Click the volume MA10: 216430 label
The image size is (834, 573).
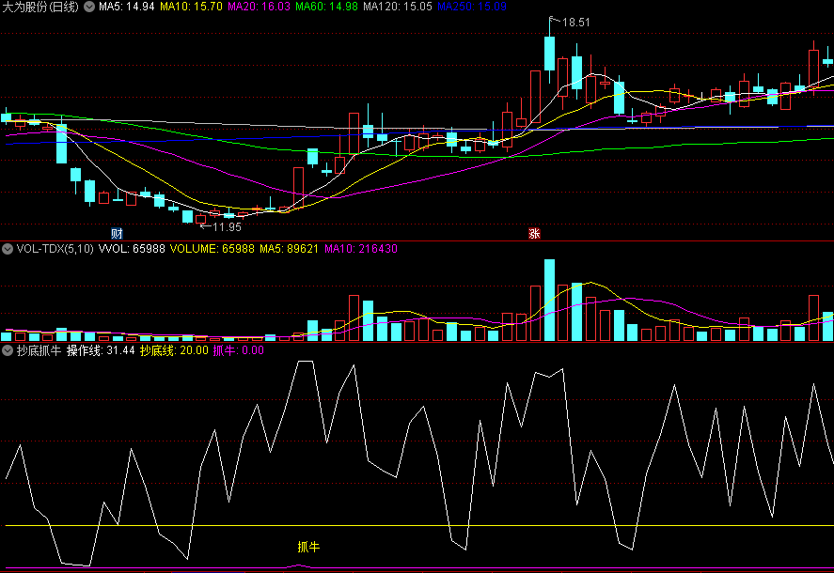pyautogui.click(x=361, y=249)
